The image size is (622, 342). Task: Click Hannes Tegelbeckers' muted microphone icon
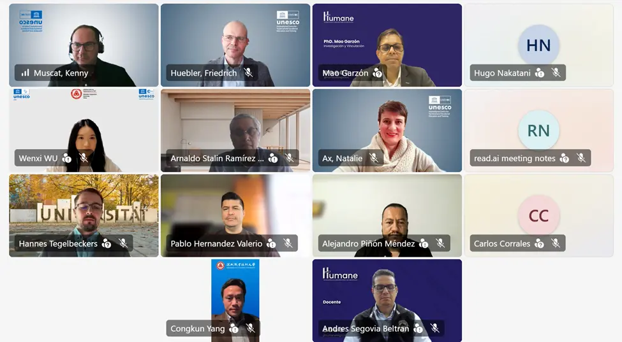pos(123,243)
